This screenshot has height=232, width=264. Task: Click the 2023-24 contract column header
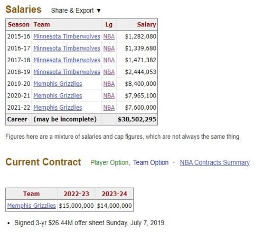click(114, 194)
